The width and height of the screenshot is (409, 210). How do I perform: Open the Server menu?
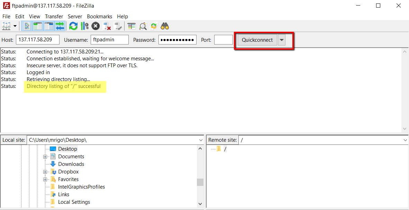click(75, 16)
